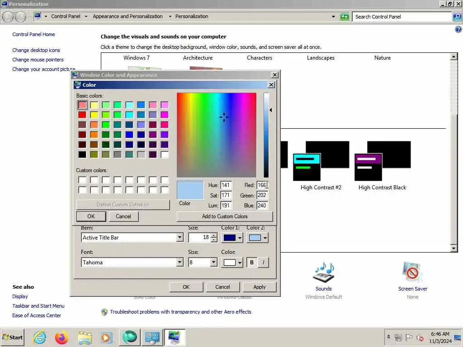
Task: Show hidden tray icons arrow
Action: [x=388, y=337]
